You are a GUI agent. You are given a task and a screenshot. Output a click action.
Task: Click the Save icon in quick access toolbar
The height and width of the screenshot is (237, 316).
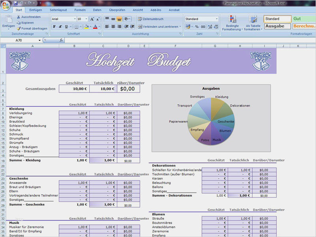16,3
